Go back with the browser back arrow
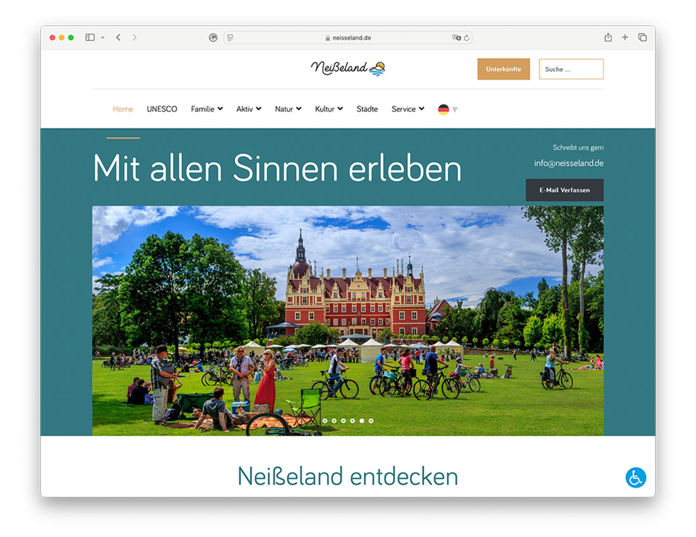This screenshot has height=537, width=696. click(x=118, y=38)
